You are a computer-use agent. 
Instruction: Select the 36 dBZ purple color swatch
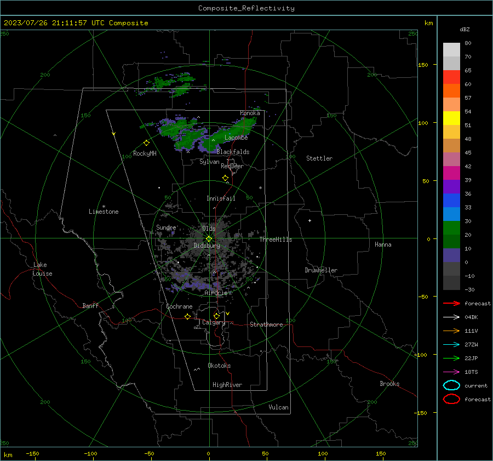tap(451, 186)
